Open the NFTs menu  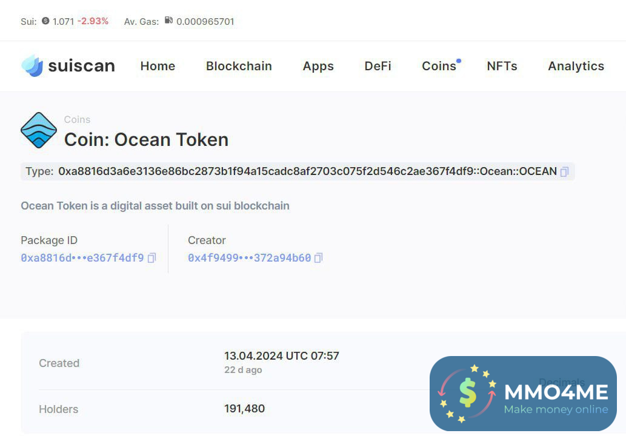tap(502, 66)
